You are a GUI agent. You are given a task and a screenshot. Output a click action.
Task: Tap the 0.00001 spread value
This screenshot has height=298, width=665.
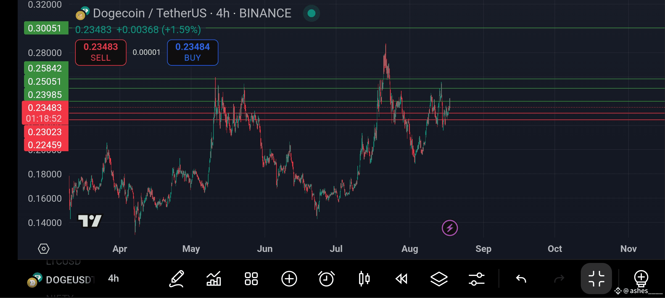point(146,52)
